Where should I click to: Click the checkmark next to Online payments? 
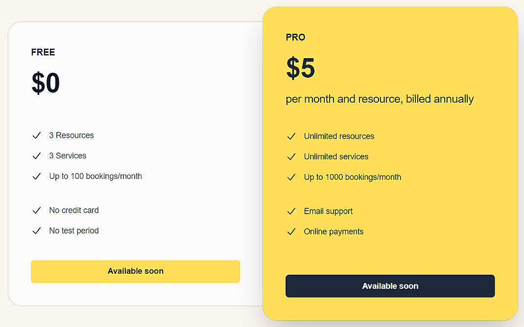click(291, 232)
